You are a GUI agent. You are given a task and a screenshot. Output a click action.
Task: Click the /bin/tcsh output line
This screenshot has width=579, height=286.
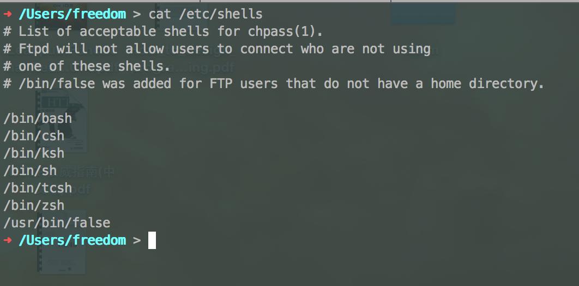[38, 188]
